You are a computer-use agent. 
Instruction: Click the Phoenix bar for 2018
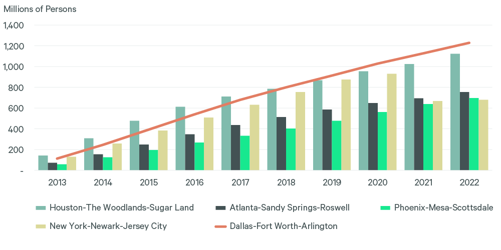[291, 149]
